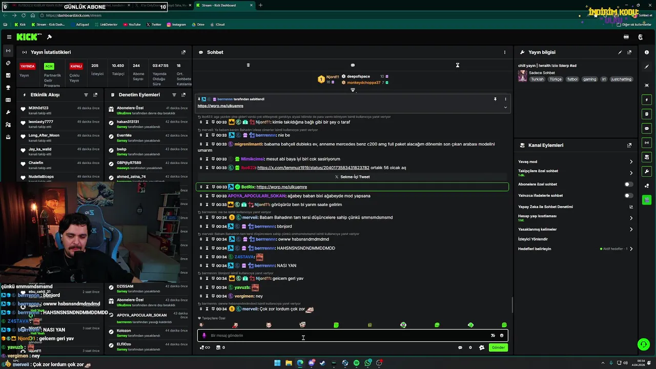The image size is (656, 369).
Task: Open the community users icon in left sidebar
Action: pos(8,125)
